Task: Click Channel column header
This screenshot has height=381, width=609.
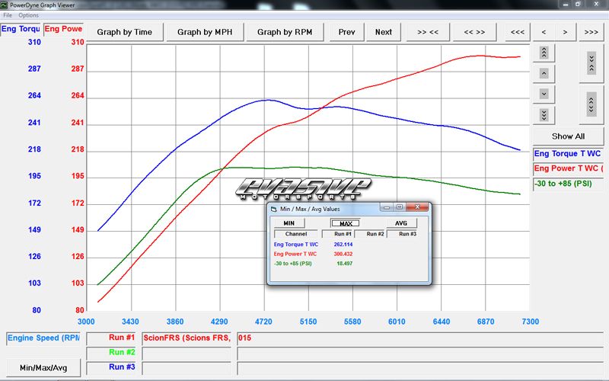Action: [296, 234]
